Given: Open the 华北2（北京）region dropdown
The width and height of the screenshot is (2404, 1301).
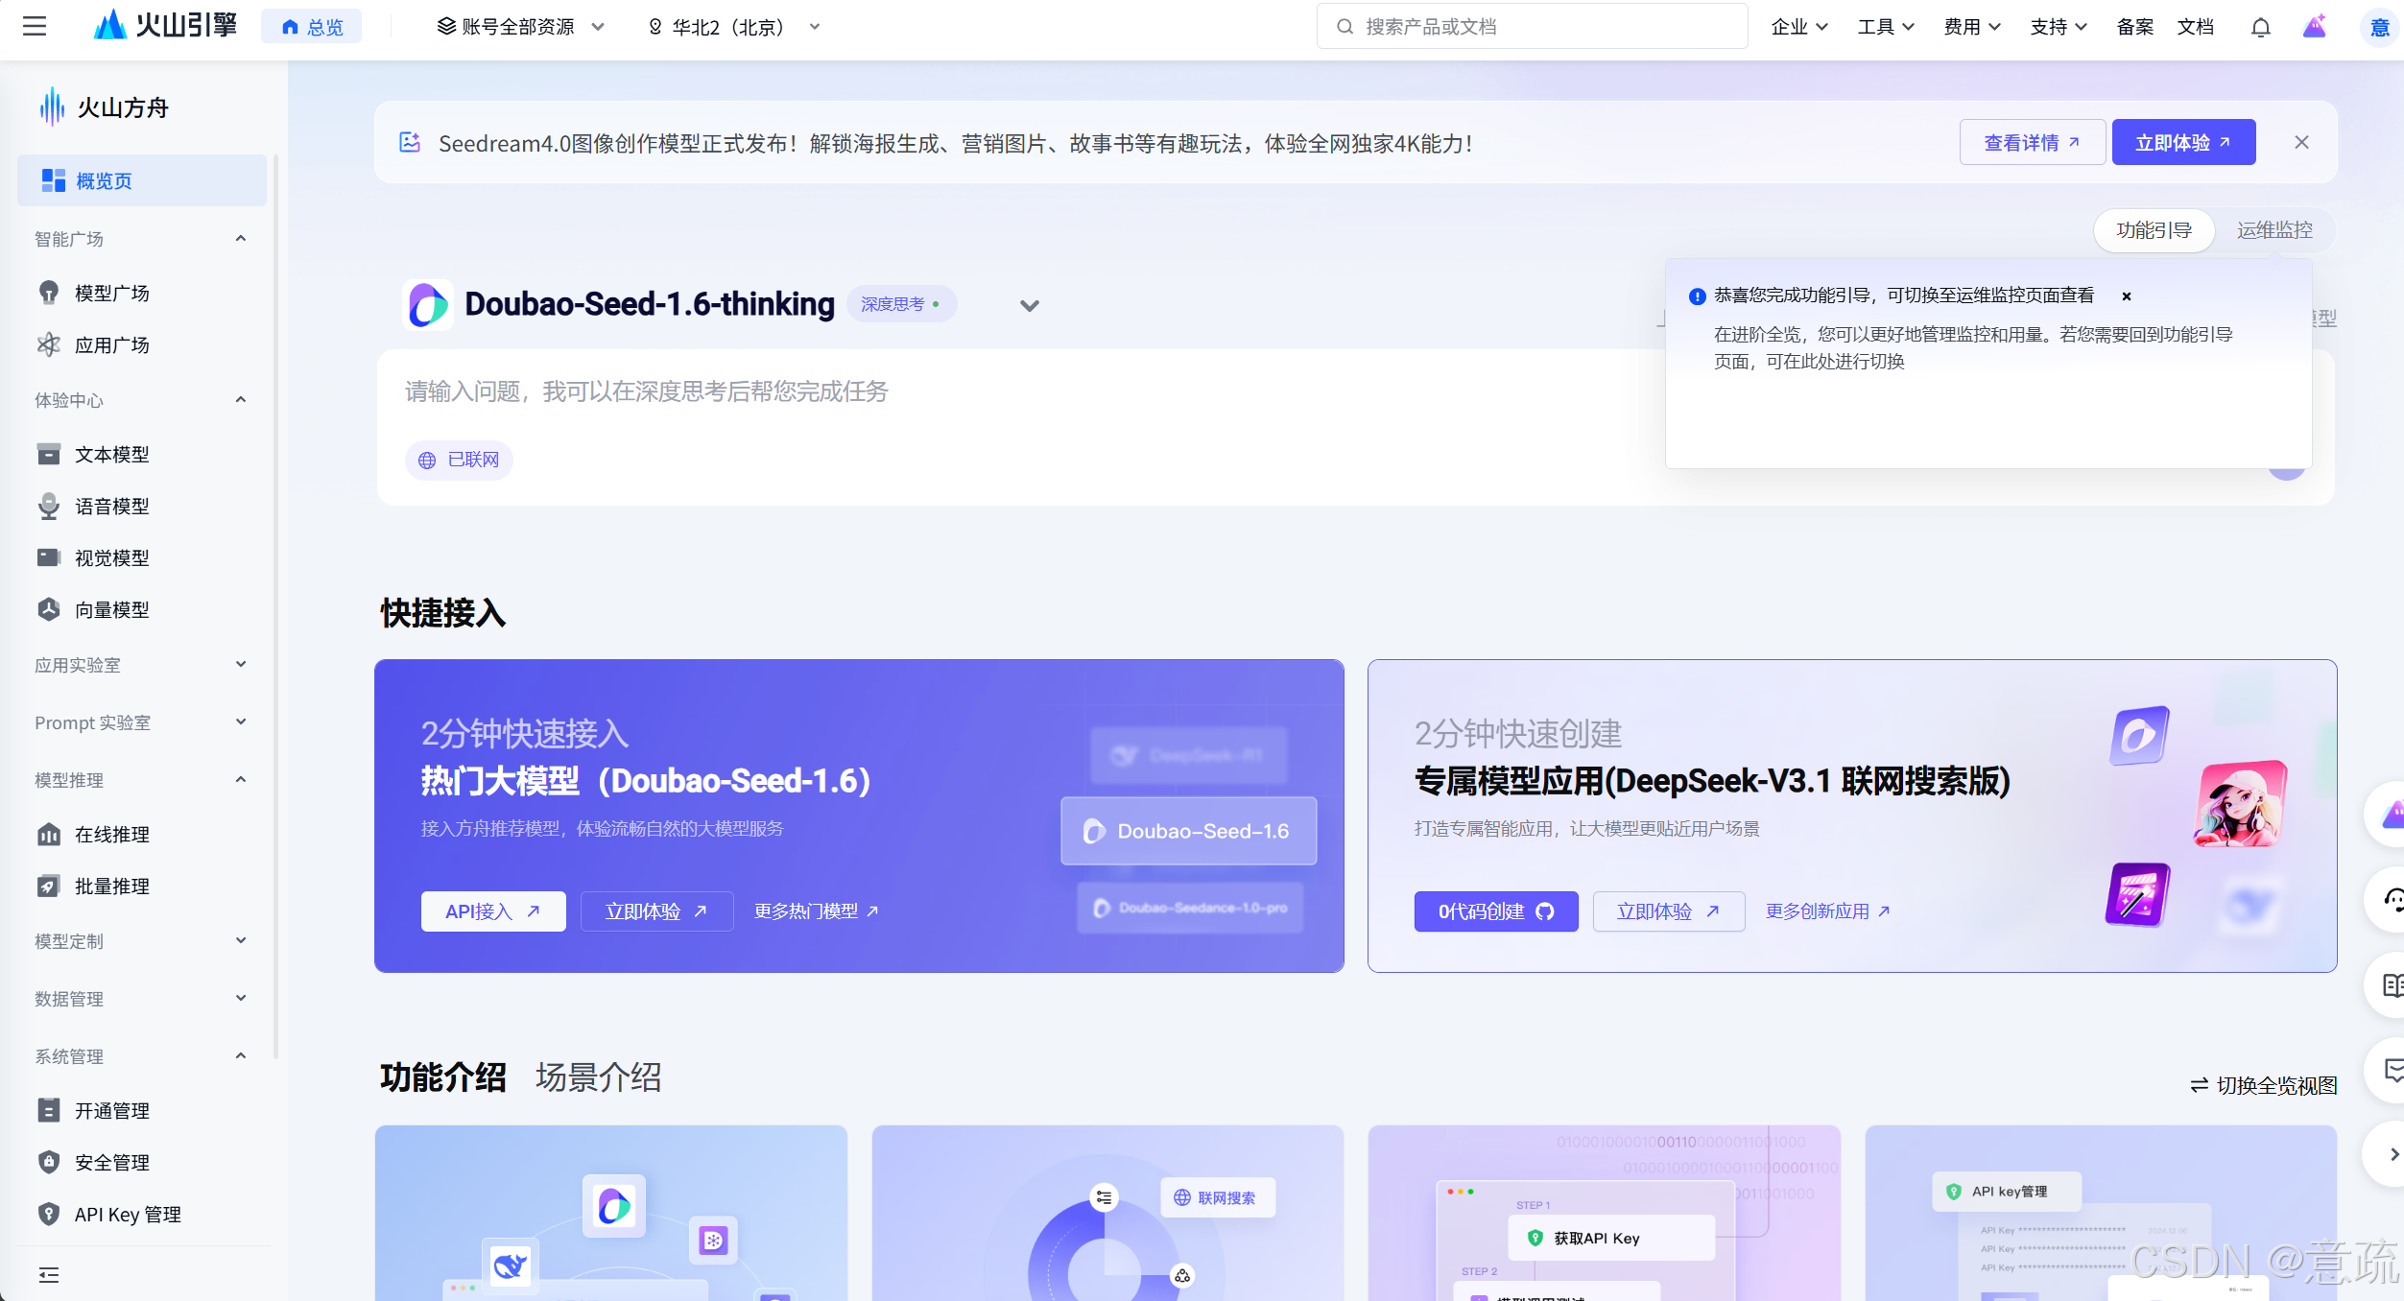Looking at the screenshot, I should coord(734,27).
